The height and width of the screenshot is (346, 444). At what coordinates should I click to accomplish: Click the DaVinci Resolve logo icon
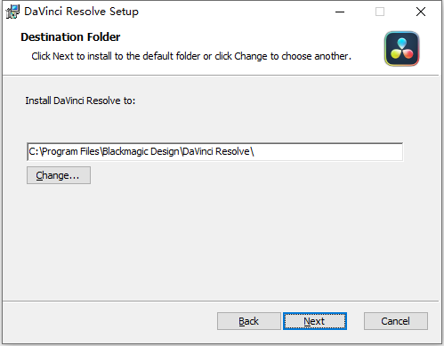pos(401,49)
